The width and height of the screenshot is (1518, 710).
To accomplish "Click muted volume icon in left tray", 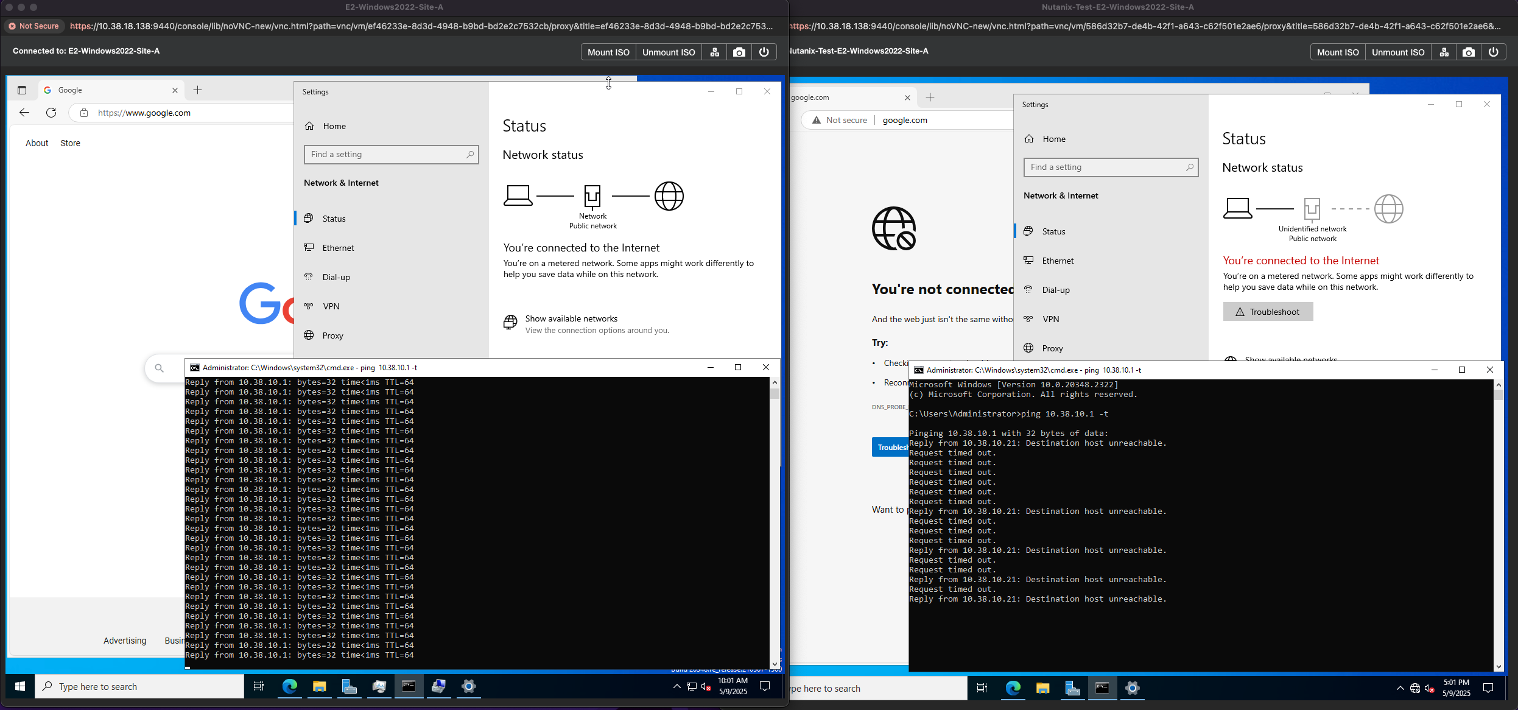I will pos(706,686).
